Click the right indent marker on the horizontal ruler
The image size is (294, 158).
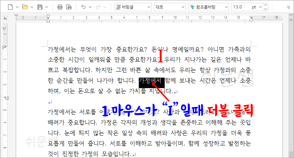pos(251,20)
